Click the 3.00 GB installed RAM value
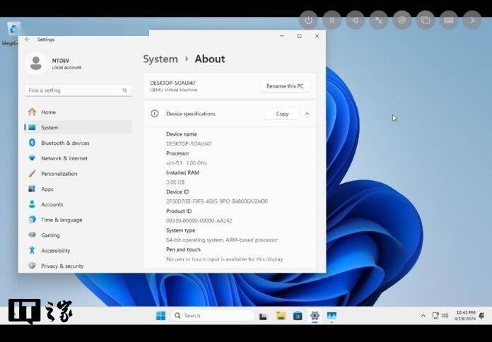Screen dimensions: 492x342 pyautogui.click(x=175, y=182)
